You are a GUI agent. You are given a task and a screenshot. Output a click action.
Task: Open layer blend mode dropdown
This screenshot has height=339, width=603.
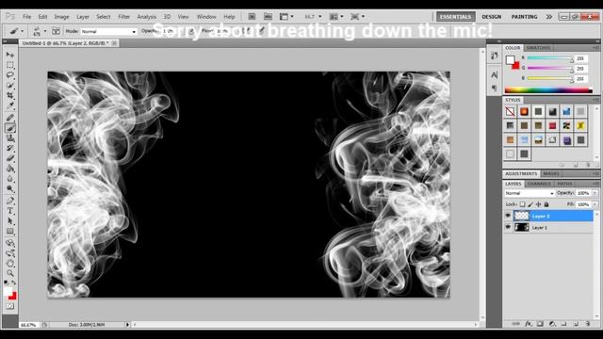click(x=530, y=193)
